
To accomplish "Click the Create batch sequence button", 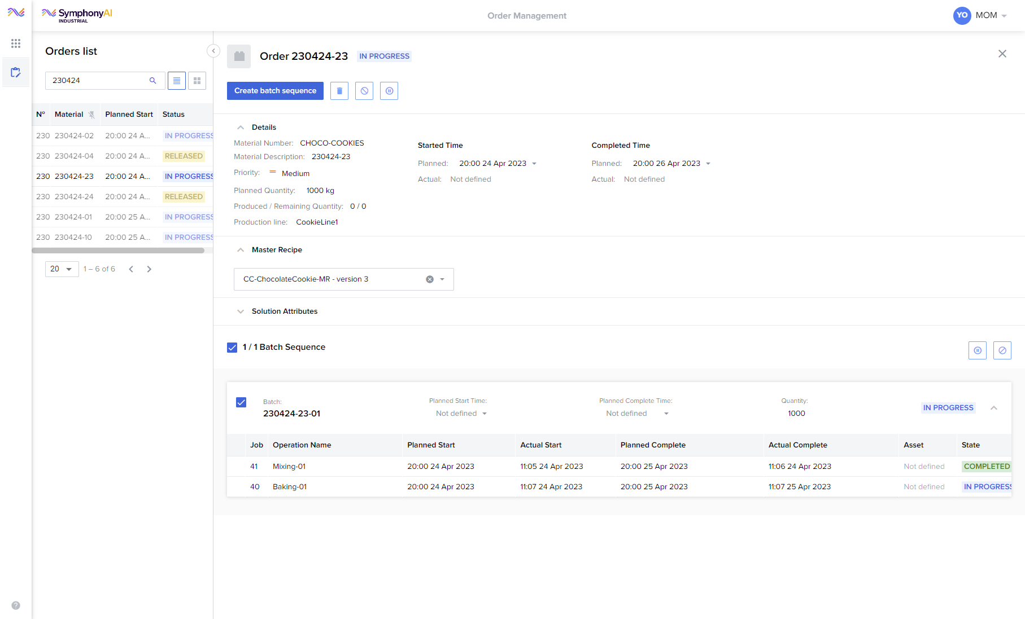I will point(275,91).
